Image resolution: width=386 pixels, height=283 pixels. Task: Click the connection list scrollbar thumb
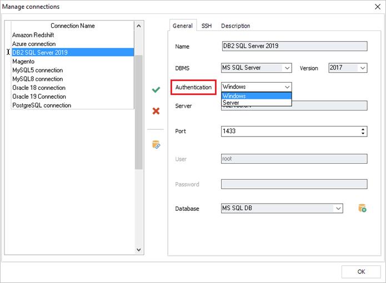[x=139, y=112]
